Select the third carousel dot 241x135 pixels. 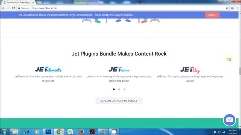coord(125,89)
